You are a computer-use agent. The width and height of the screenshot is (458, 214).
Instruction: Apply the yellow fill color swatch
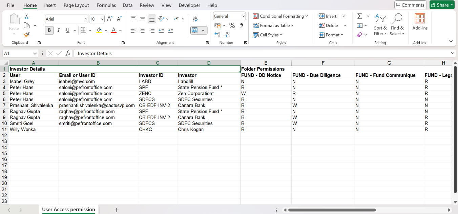pos(99,31)
